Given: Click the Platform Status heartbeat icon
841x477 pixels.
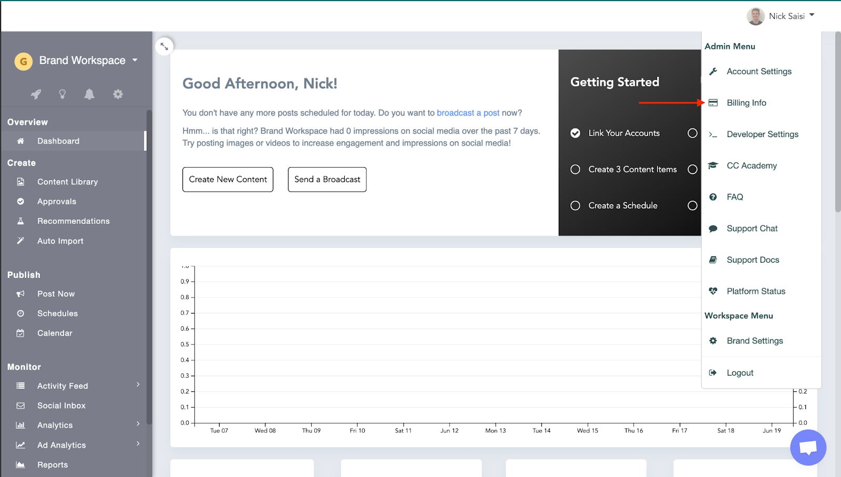Looking at the screenshot, I should point(713,291).
